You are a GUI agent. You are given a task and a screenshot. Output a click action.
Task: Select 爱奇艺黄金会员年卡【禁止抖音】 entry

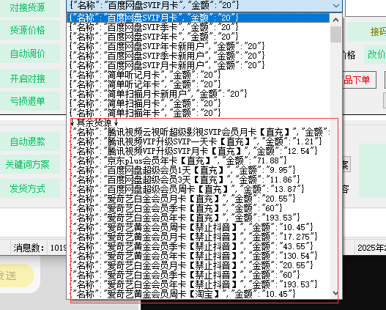[198, 256]
